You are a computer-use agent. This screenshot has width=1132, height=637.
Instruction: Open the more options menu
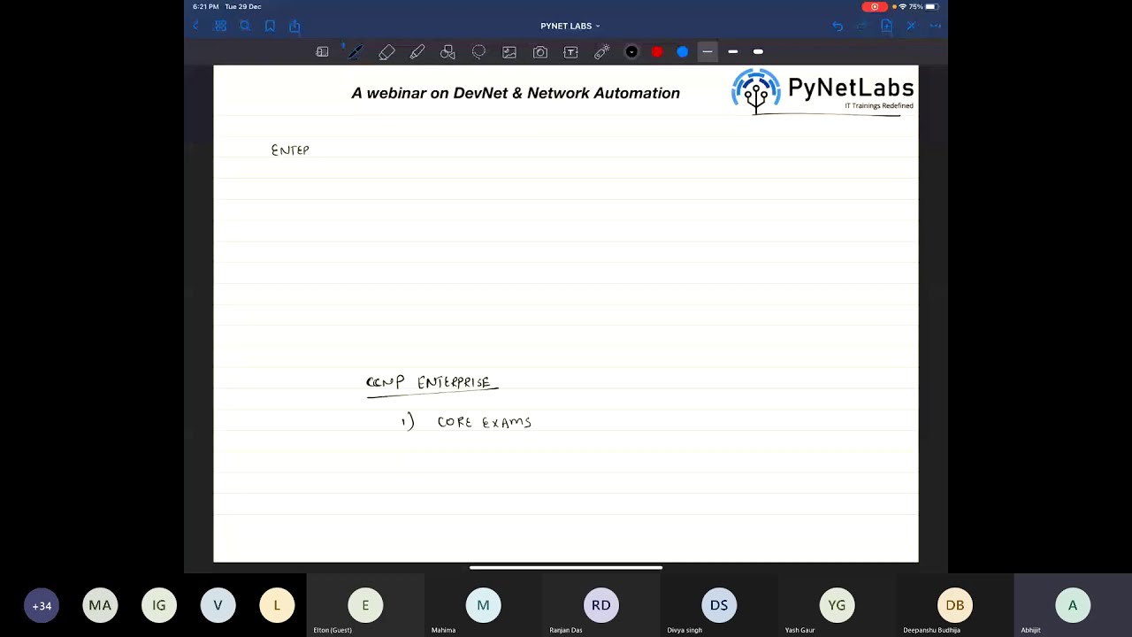936,27
